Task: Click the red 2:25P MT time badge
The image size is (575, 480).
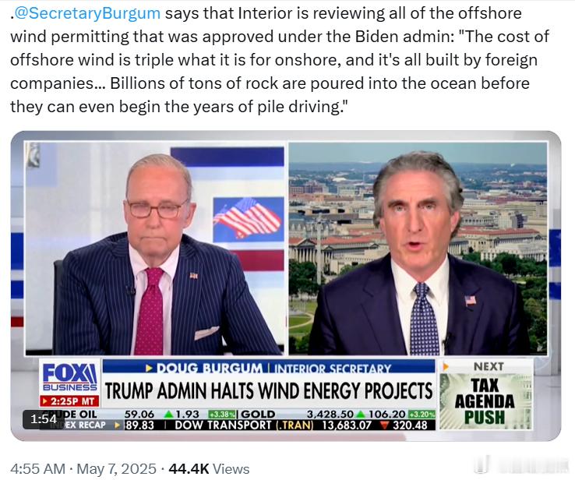Action: click(x=69, y=401)
